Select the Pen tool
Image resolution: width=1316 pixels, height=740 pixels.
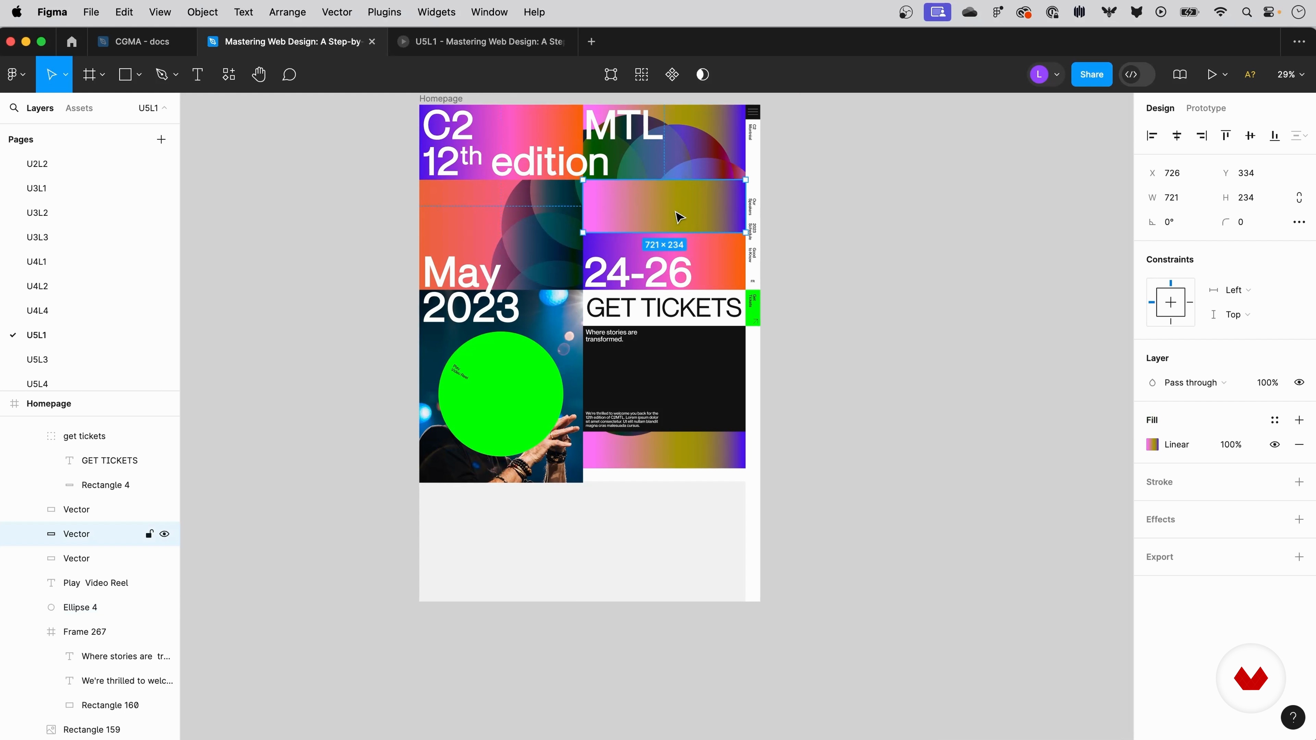click(x=162, y=75)
